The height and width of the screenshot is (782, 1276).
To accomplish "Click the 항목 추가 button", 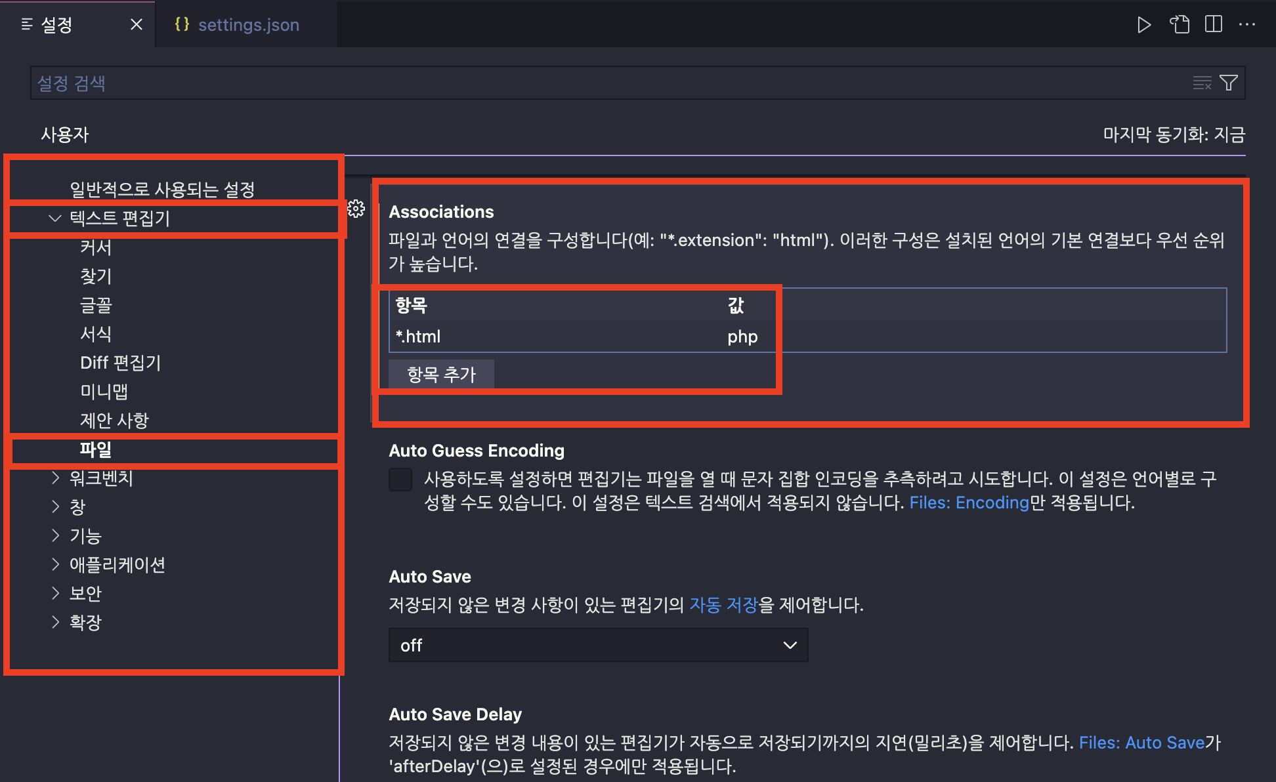I will coord(441,375).
